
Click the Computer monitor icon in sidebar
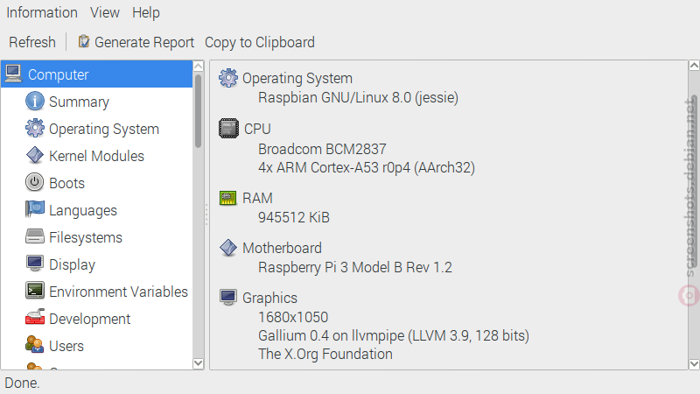pyautogui.click(x=13, y=74)
